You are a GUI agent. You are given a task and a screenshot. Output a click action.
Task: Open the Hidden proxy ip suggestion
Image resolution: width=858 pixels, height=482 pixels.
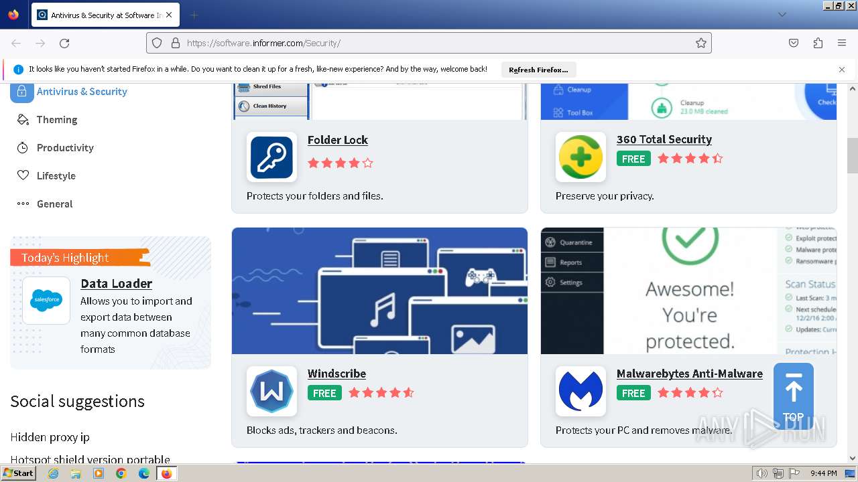click(x=50, y=437)
